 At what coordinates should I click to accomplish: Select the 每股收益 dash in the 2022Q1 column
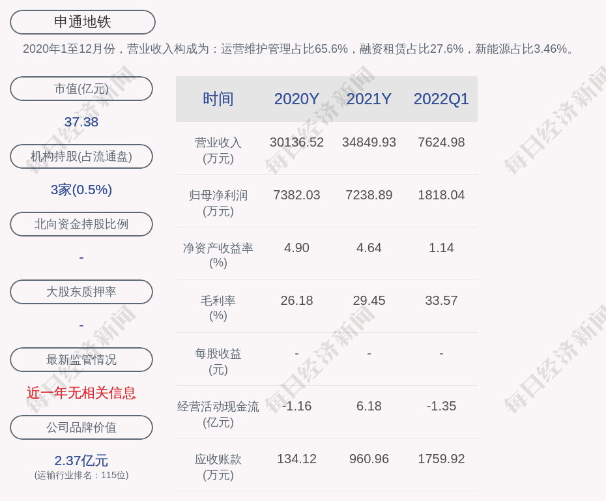[441, 353]
